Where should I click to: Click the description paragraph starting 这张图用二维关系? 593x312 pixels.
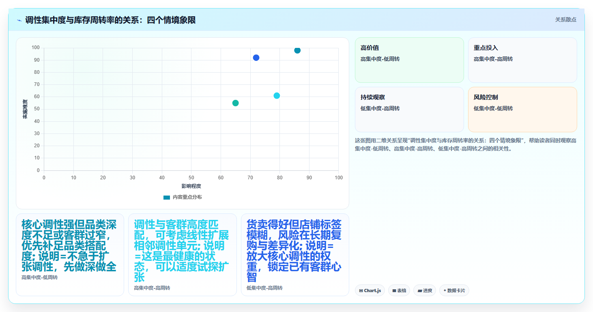(x=466, y=144)
